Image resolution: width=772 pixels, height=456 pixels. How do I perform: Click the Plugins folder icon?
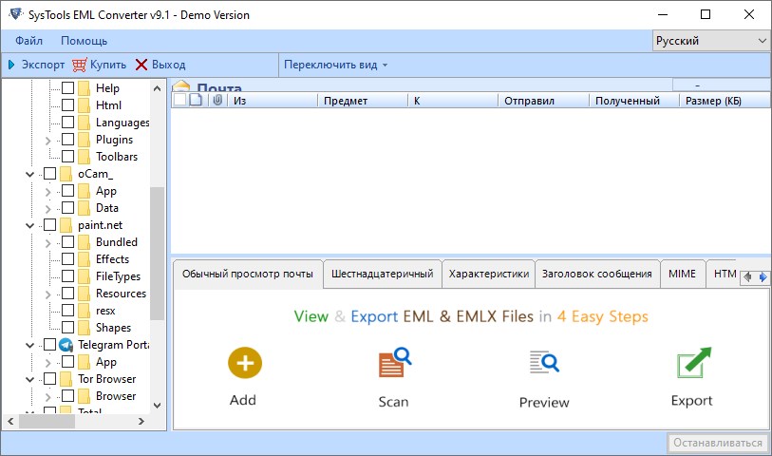coord(85,140)
